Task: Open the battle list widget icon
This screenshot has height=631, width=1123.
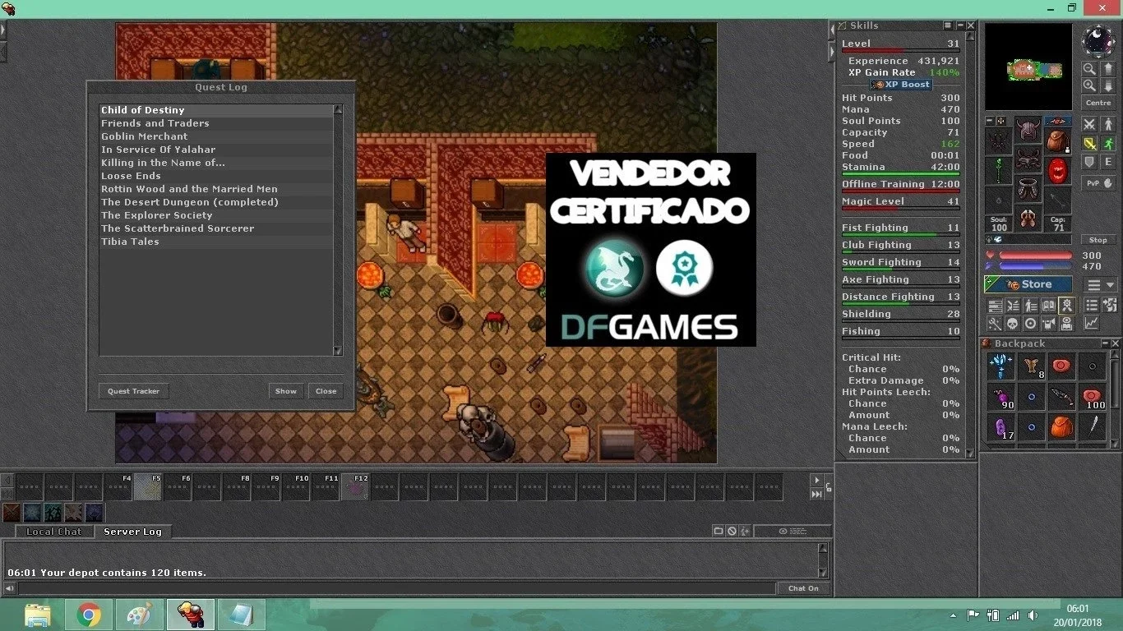Action: click(1013, 306)
